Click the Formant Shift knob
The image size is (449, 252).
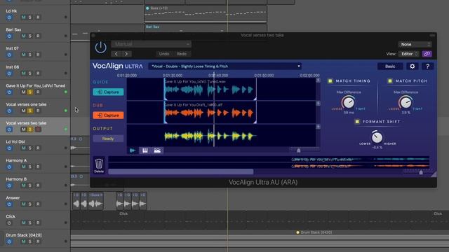(377, 137)
